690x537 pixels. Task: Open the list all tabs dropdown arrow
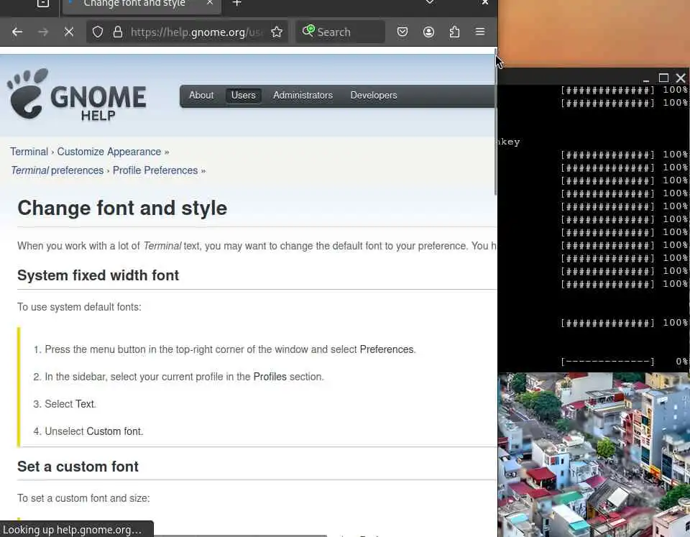point(430,2)
